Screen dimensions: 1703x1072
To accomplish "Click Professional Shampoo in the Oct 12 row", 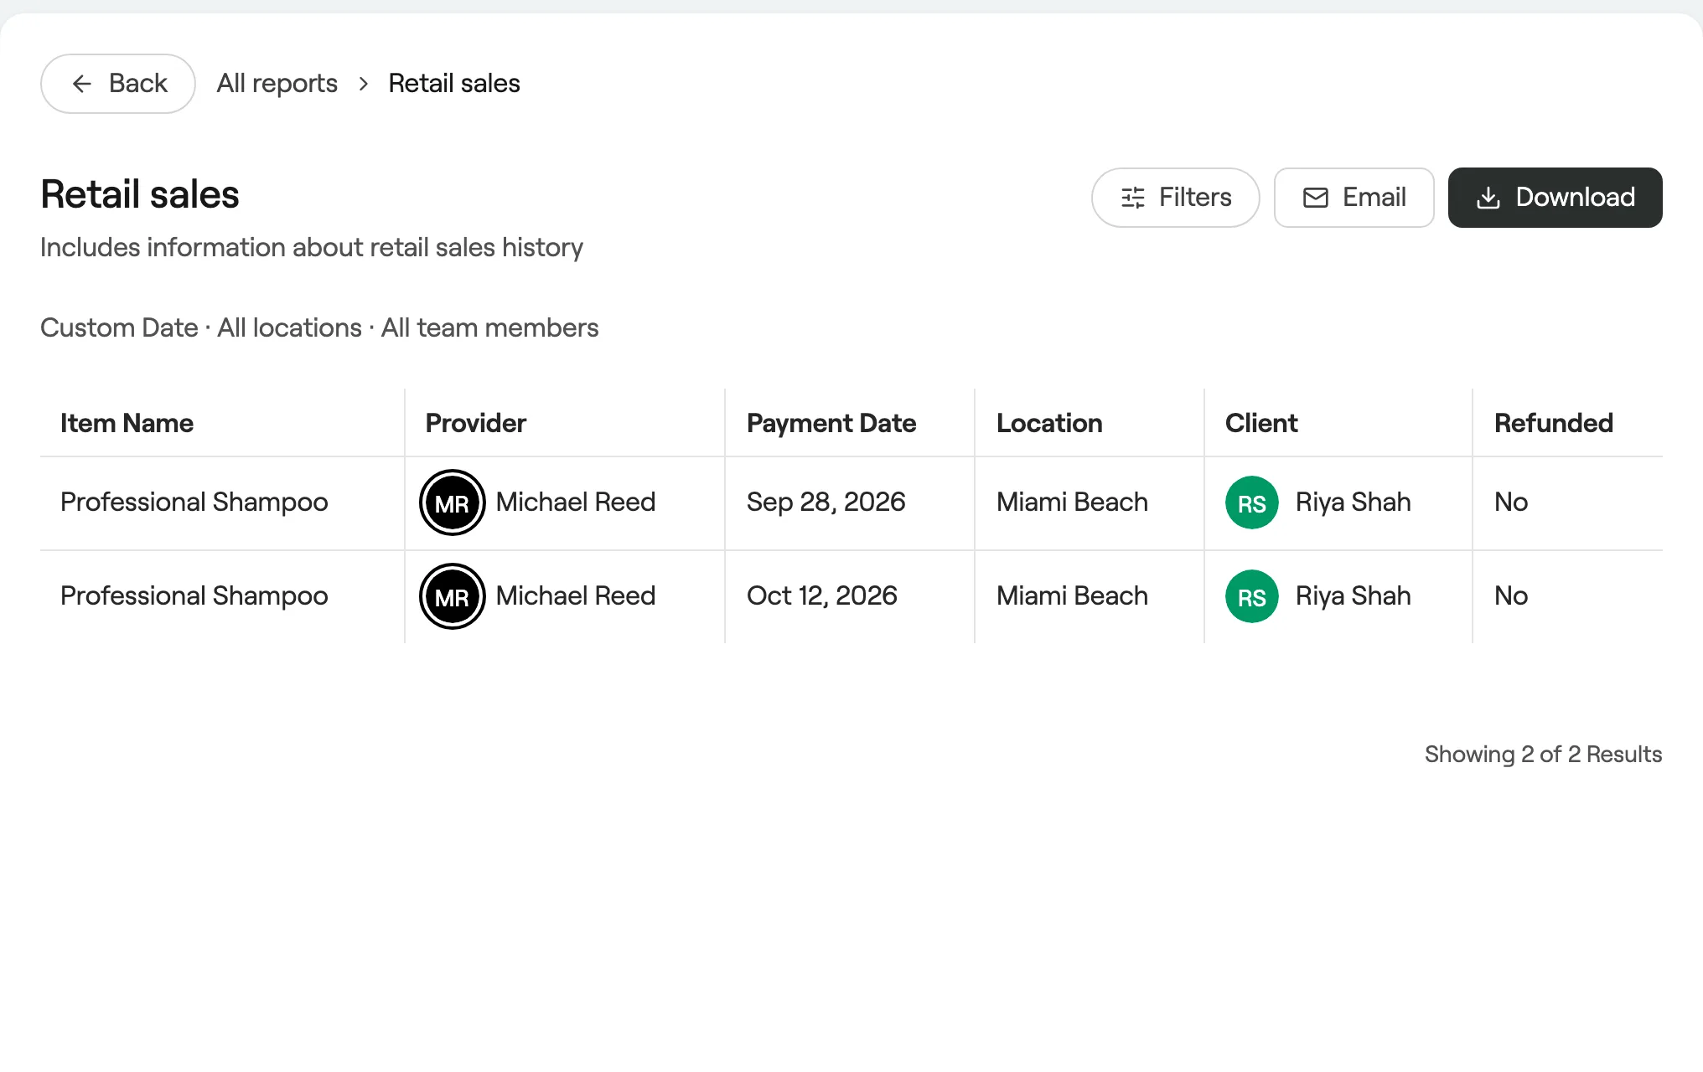I will coord(194,596).
